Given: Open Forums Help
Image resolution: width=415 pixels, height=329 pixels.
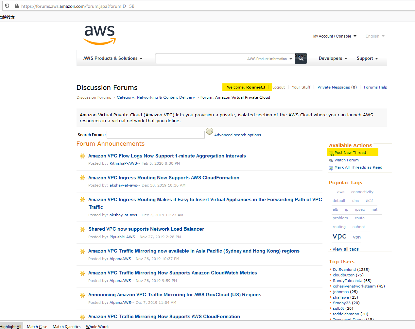Looking at the screenshot, I should (x=375, y=87).
